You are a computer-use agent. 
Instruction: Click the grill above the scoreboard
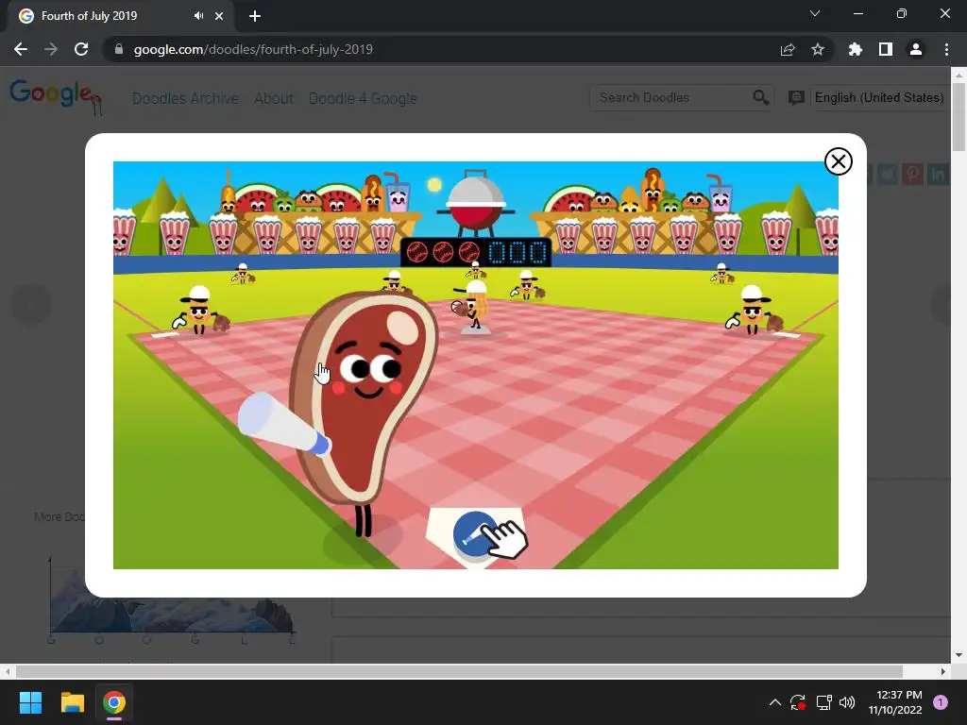tap(476, 204)
